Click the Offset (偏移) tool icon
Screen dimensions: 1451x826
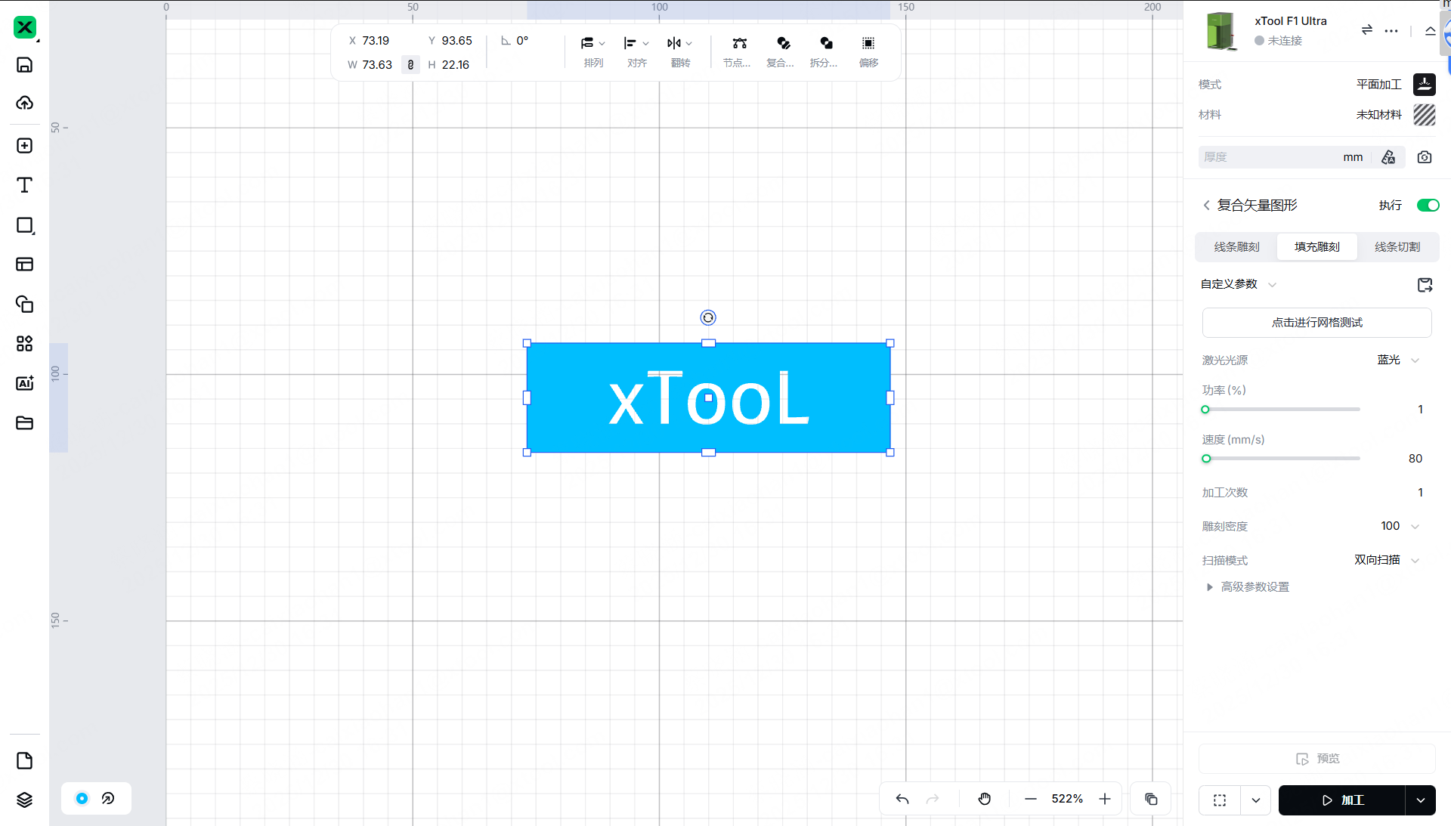pyautogui.click(x=868, y=44)
